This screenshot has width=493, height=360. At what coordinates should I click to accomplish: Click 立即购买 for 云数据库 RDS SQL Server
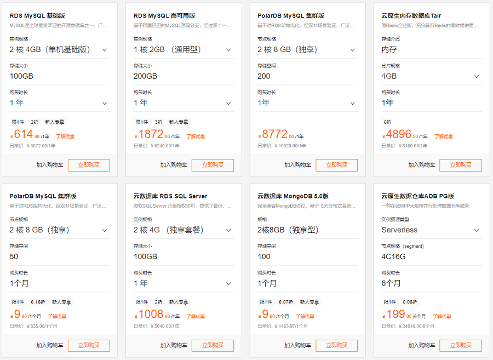coord(213,346)
